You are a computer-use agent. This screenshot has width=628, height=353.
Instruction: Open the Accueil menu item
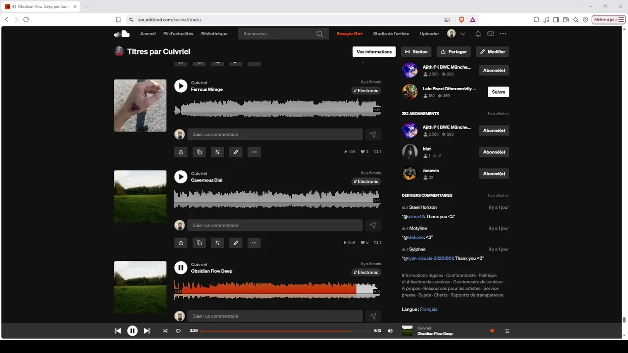[148, 34]
